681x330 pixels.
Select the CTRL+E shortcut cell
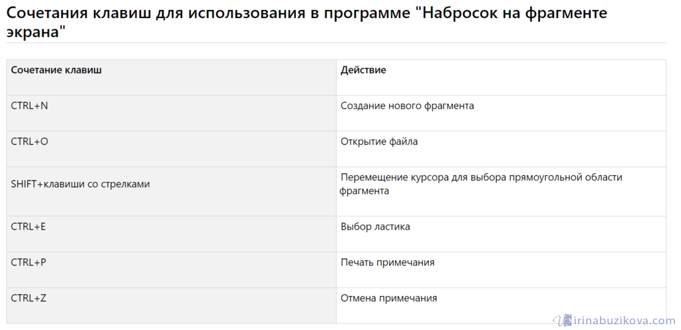pos(29,226)
